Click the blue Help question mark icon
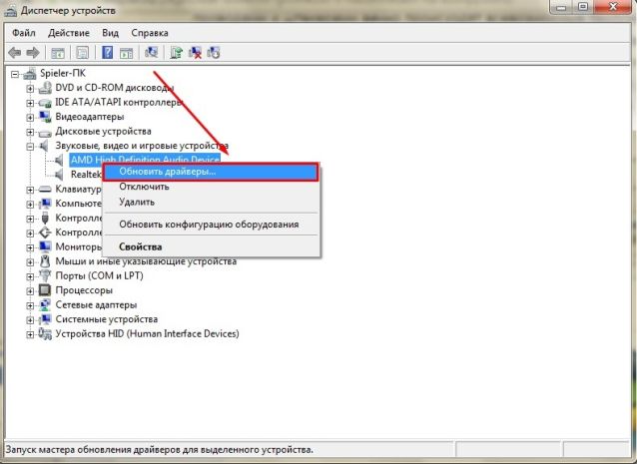637x464 pixels. click(107, 52)
